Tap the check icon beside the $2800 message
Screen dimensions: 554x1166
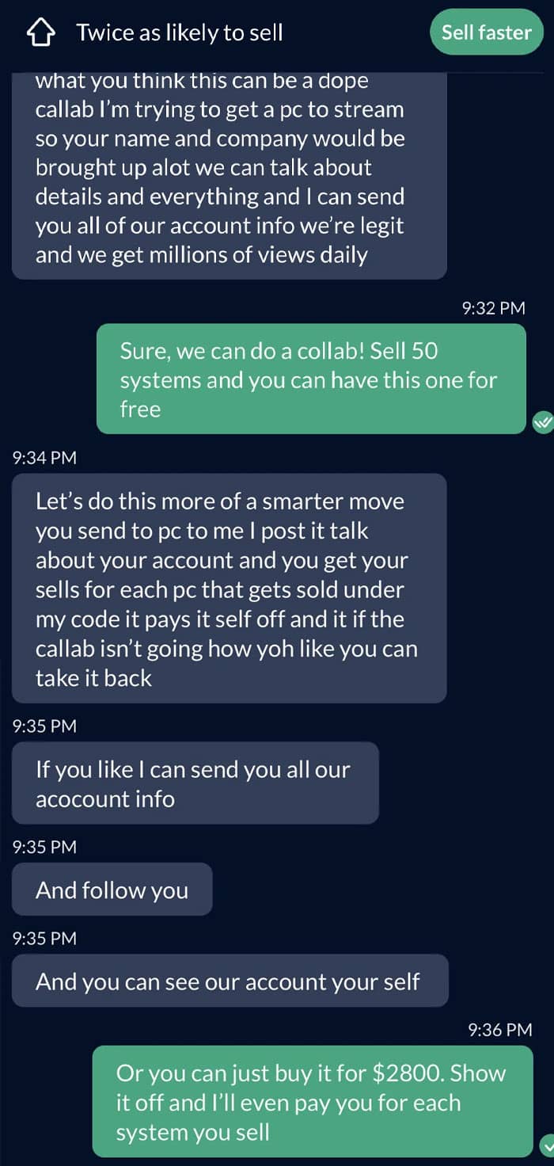click(548, 1144)
